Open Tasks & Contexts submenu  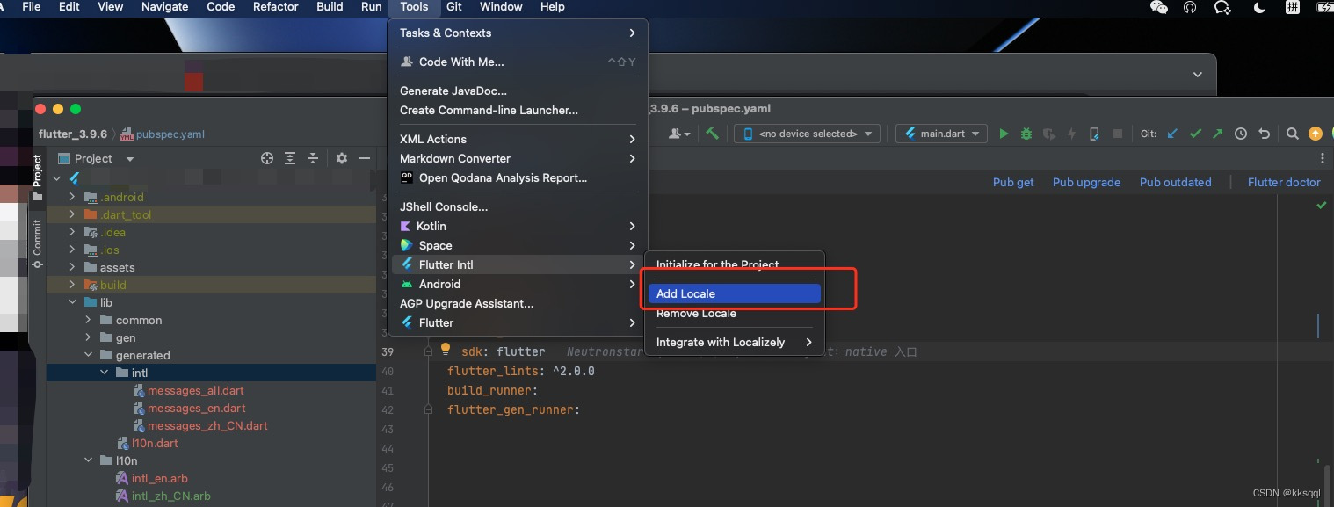point(518,33)
